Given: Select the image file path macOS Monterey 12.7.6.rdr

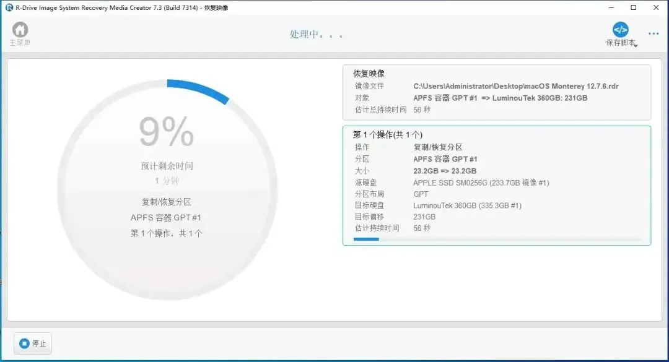Looking at the screenshot, I should coord(516,86).
